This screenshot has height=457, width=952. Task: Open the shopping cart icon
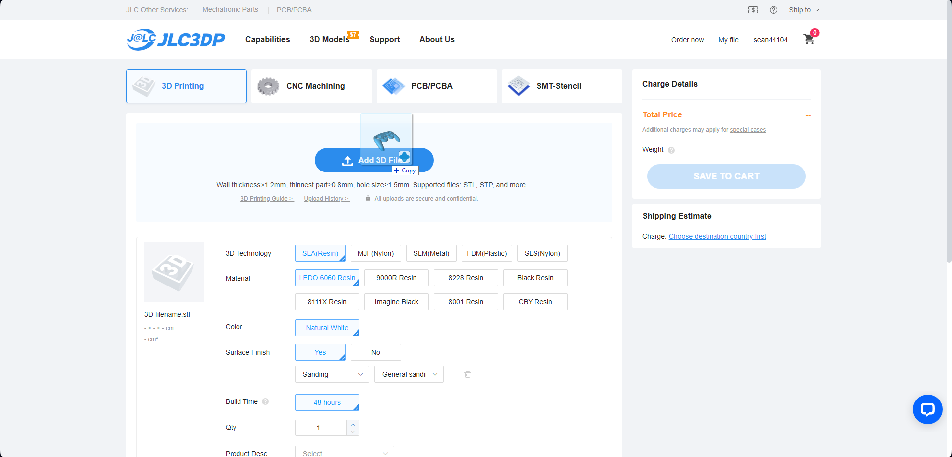tap(809, 39)
